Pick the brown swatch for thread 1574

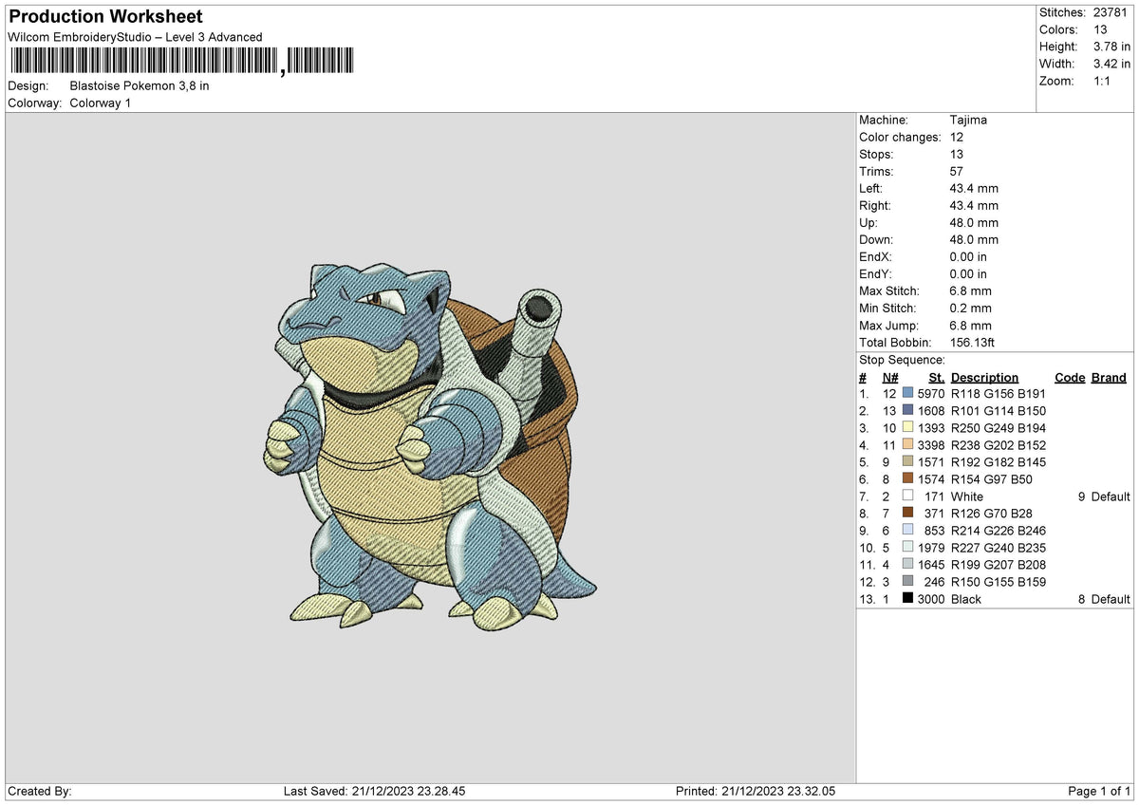click(908, 478)
